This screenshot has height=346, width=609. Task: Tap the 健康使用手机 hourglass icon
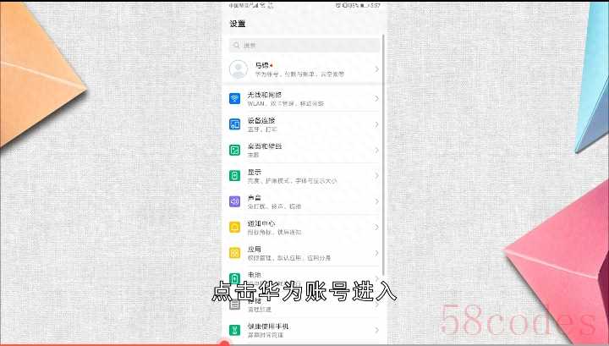(x=235, y=329)
